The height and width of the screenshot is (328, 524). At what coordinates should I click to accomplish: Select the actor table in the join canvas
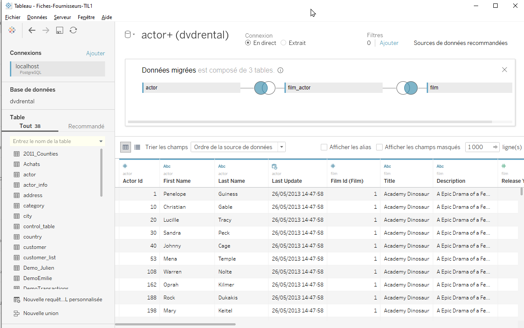coord(191,88)
